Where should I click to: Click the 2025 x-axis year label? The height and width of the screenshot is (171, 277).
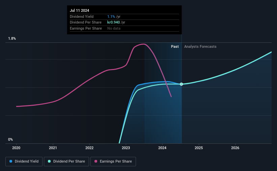[x=199, y=148]
